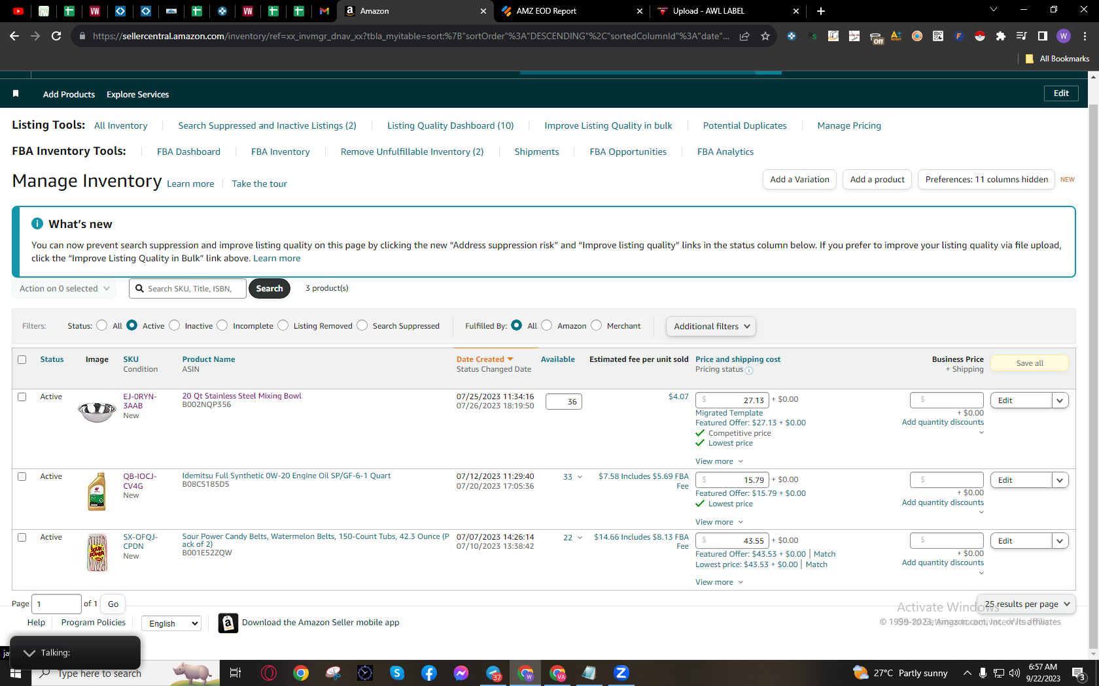Click the Search SKU, Title, ISBN field

click(x=188, y=288)
